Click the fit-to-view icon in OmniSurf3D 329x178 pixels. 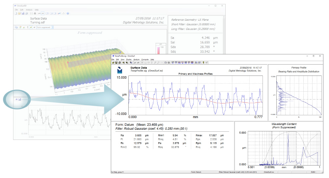(x=32, y=13)
